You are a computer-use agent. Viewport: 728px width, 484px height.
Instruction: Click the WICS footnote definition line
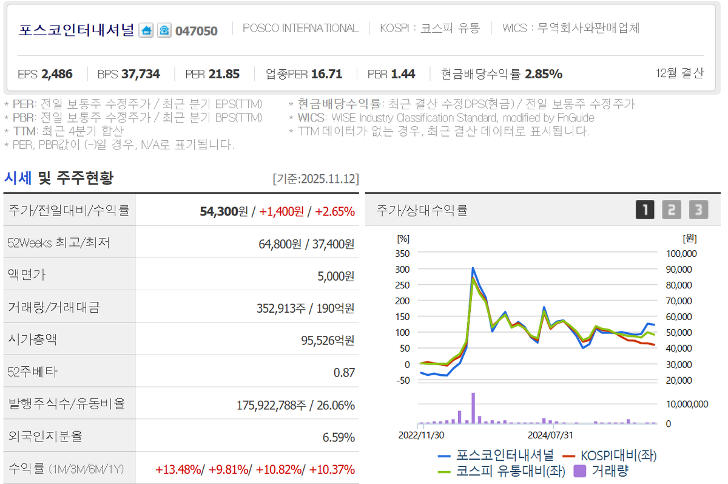442,118
